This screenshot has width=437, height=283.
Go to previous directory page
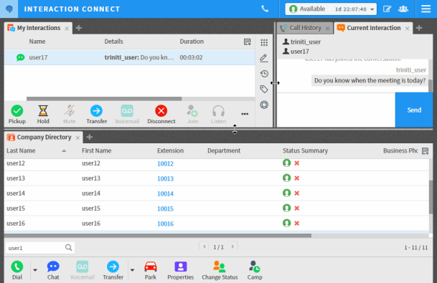(x=205, y=246)
